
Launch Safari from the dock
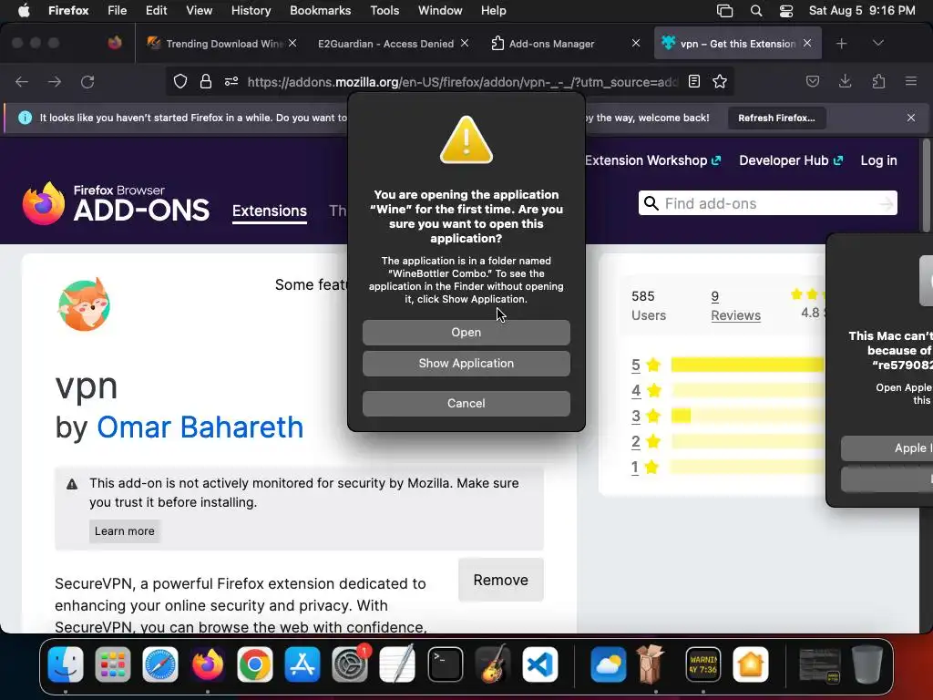pyautogui.click(x=160, y=664)
